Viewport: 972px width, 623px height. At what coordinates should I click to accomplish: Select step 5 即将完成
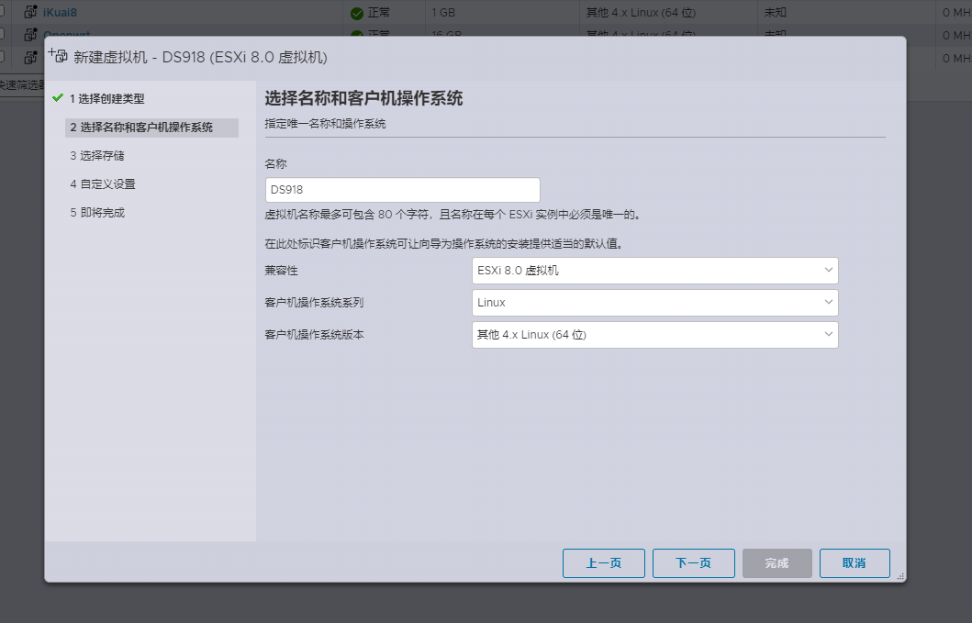[97, 213]
